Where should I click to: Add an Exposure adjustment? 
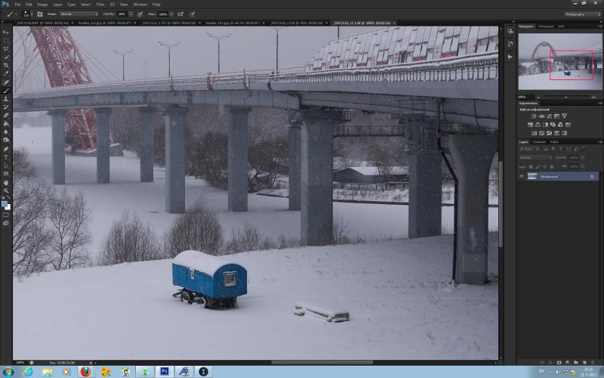pyautogui.click(x=556, y=116)
